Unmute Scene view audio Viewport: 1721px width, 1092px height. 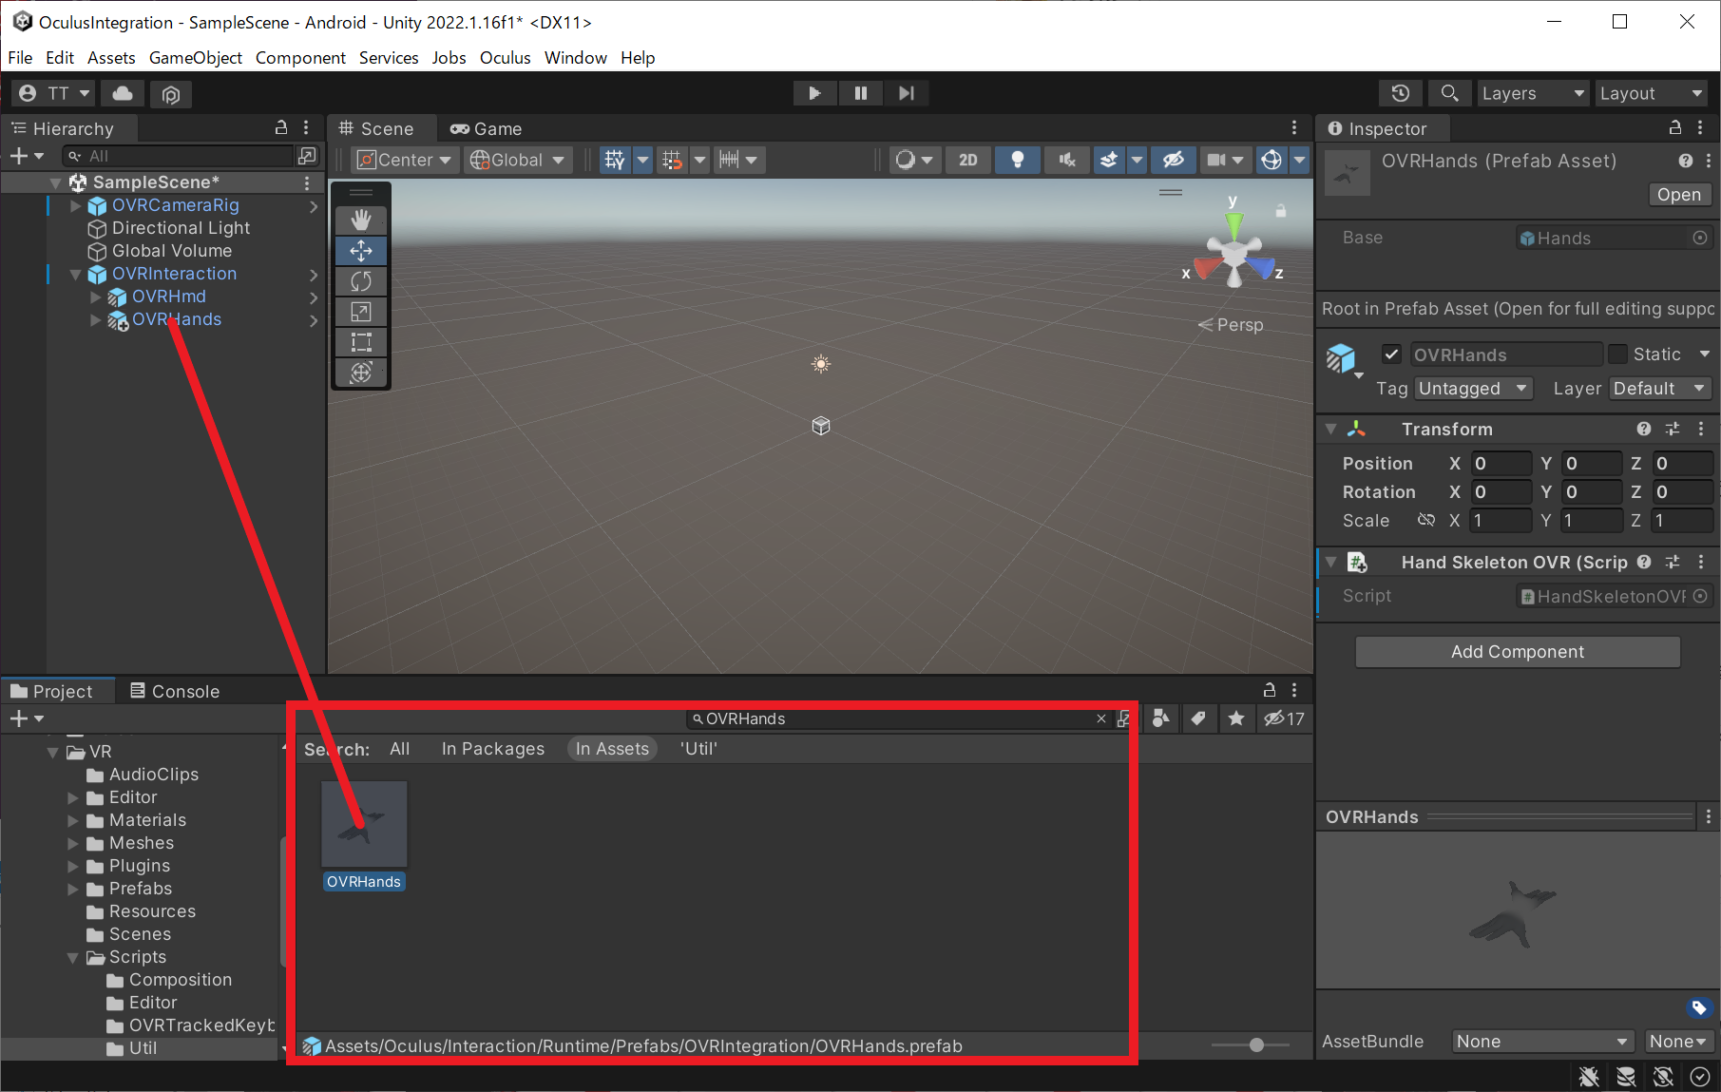point(1066,159)
